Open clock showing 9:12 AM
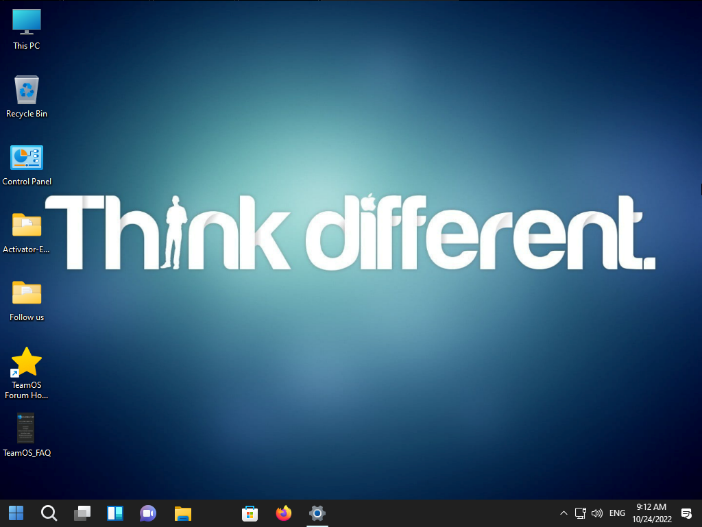This screenshot has height=527, width=702. tap(652, 513)
